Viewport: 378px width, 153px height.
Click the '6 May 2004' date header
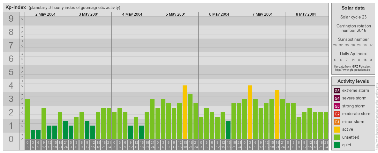(219, 14)
